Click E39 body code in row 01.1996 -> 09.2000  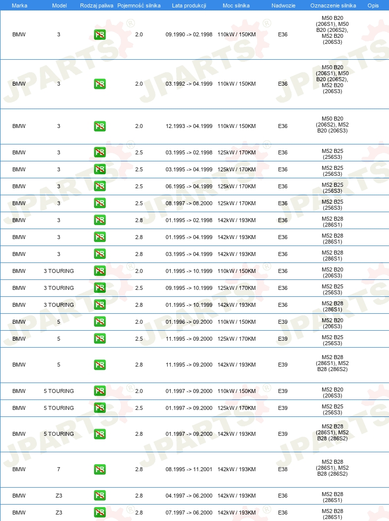tap(283, 322)
